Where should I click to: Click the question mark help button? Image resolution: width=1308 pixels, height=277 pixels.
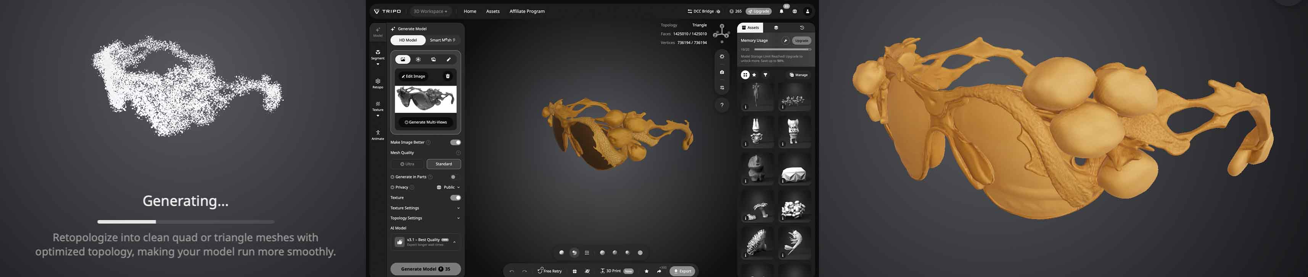[722, 105]
